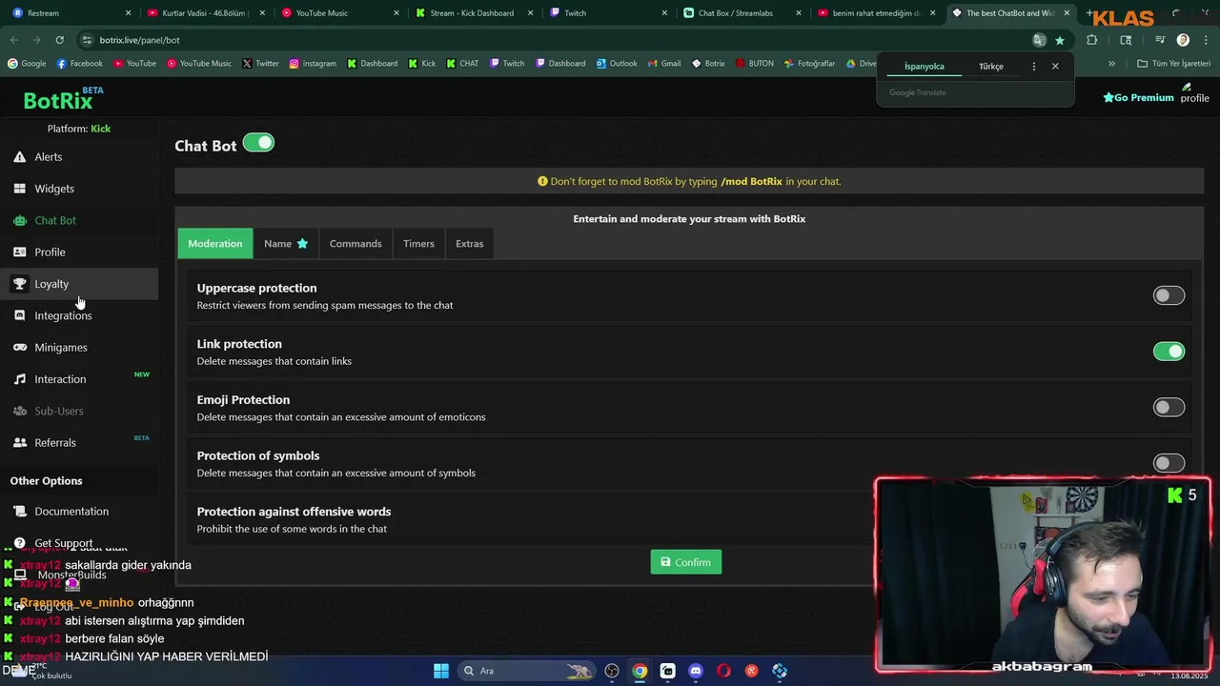Open the Profile sidebar page

point(50,252)
